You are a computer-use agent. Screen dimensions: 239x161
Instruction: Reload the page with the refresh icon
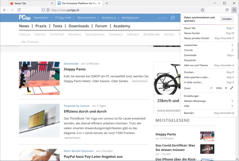[19, 10]
